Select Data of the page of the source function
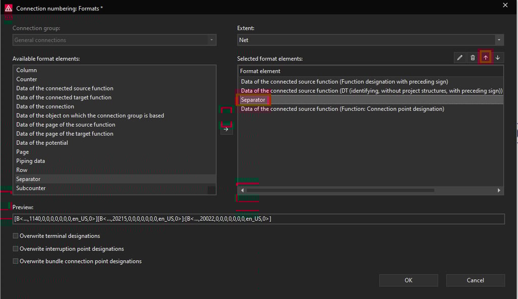 click(x=114, y=125)
